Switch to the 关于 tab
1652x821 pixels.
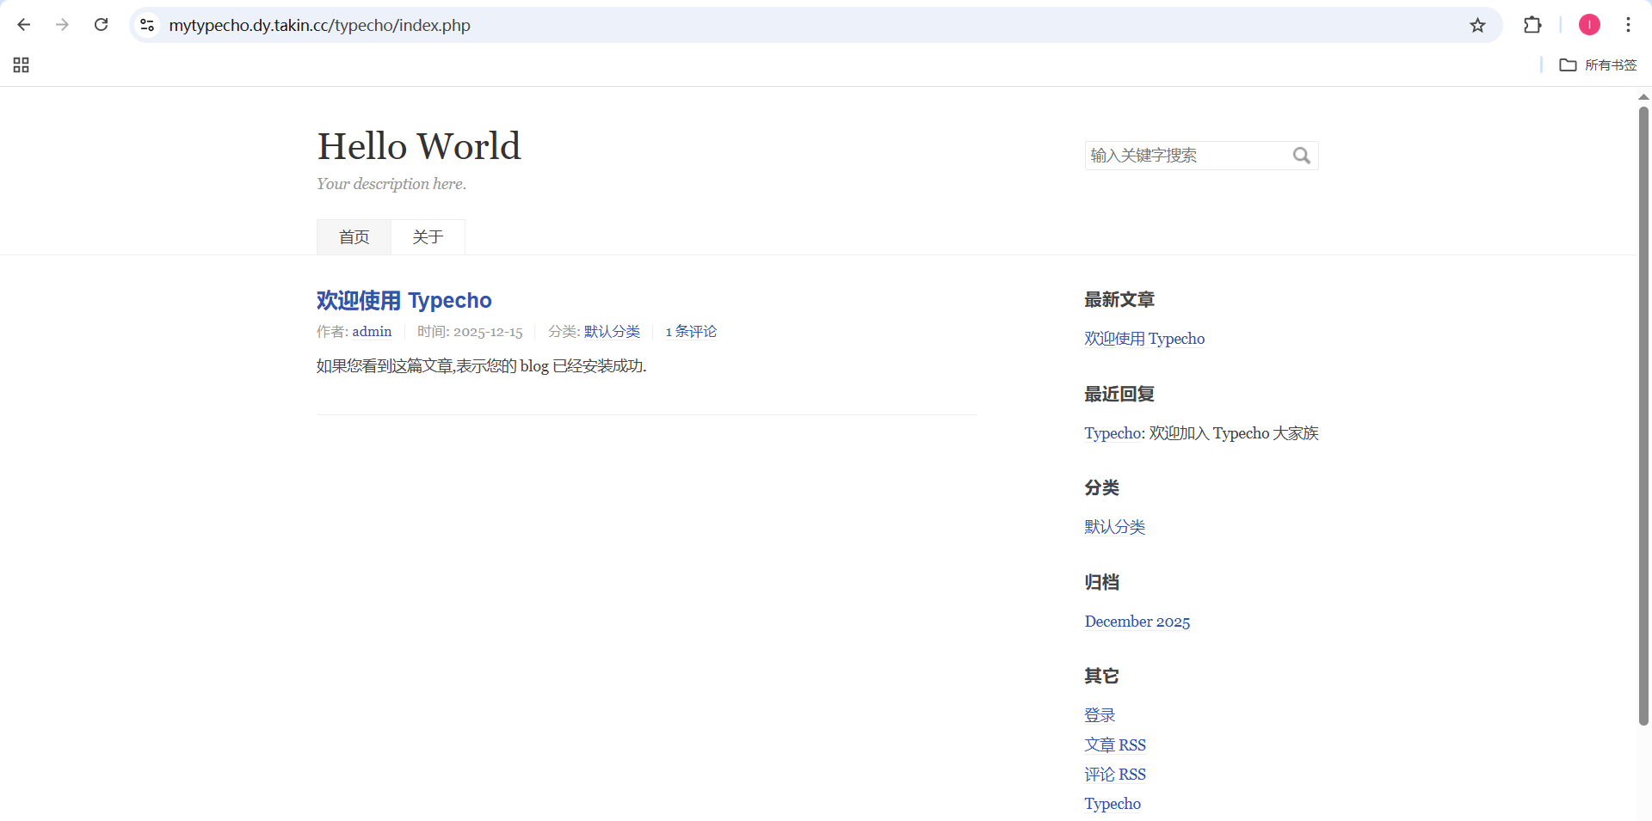click(x=428, y=236)
